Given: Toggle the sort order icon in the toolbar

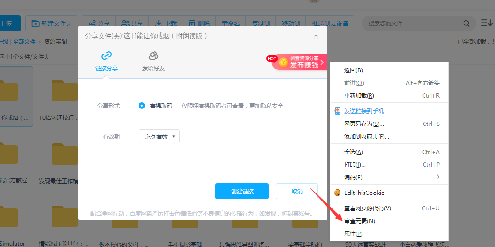Looking at the screenshot, I should click(487, 23).
